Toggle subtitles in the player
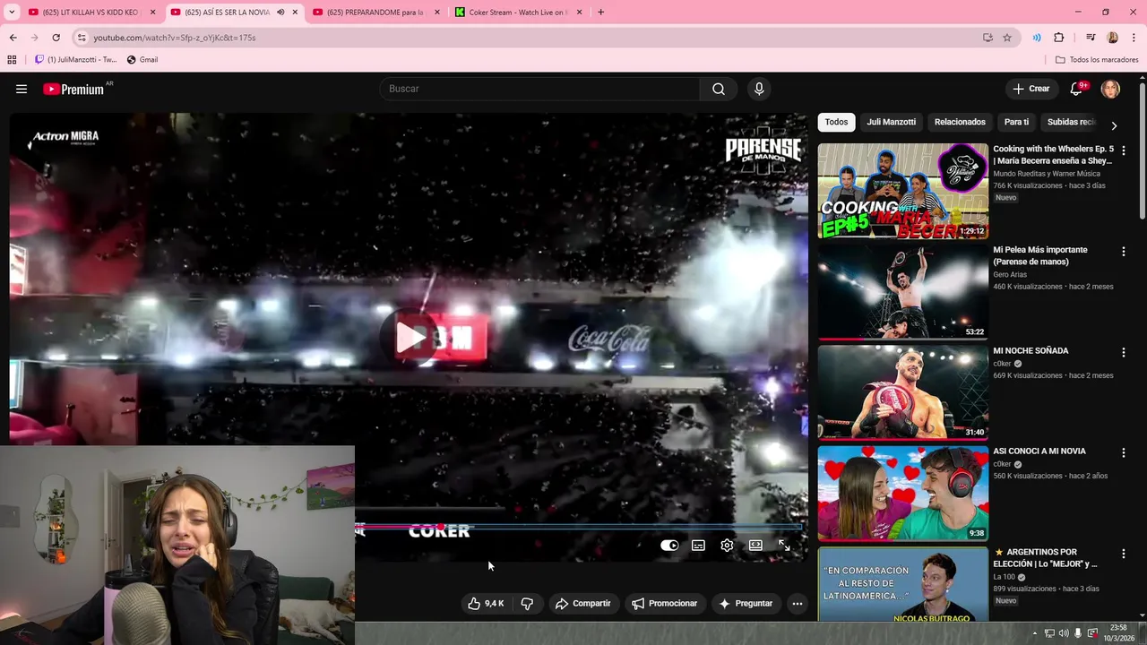1147x645 pixels. point(698,545)
